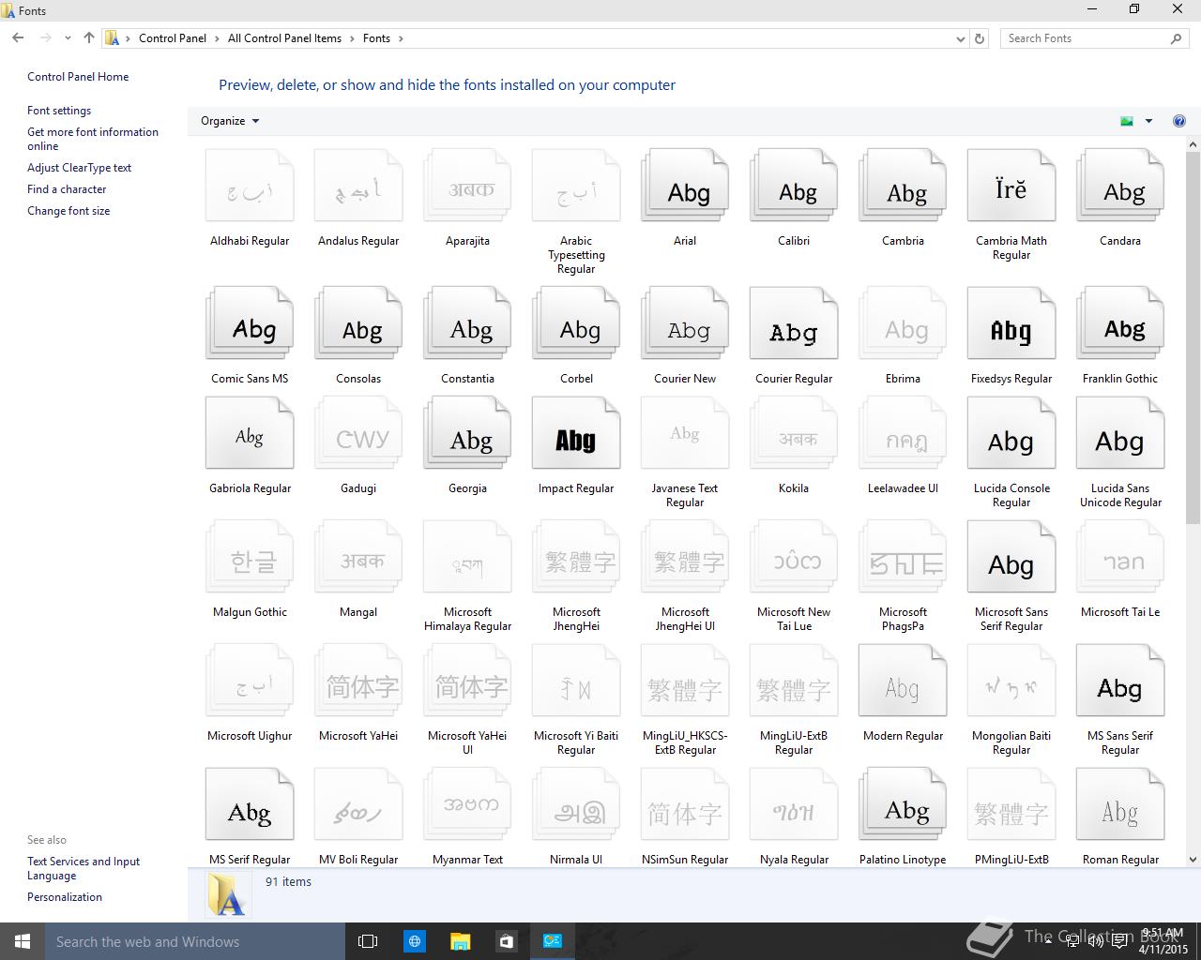
Task: Open Adjust ClearType text link
Action: click(x=79, y=168)
